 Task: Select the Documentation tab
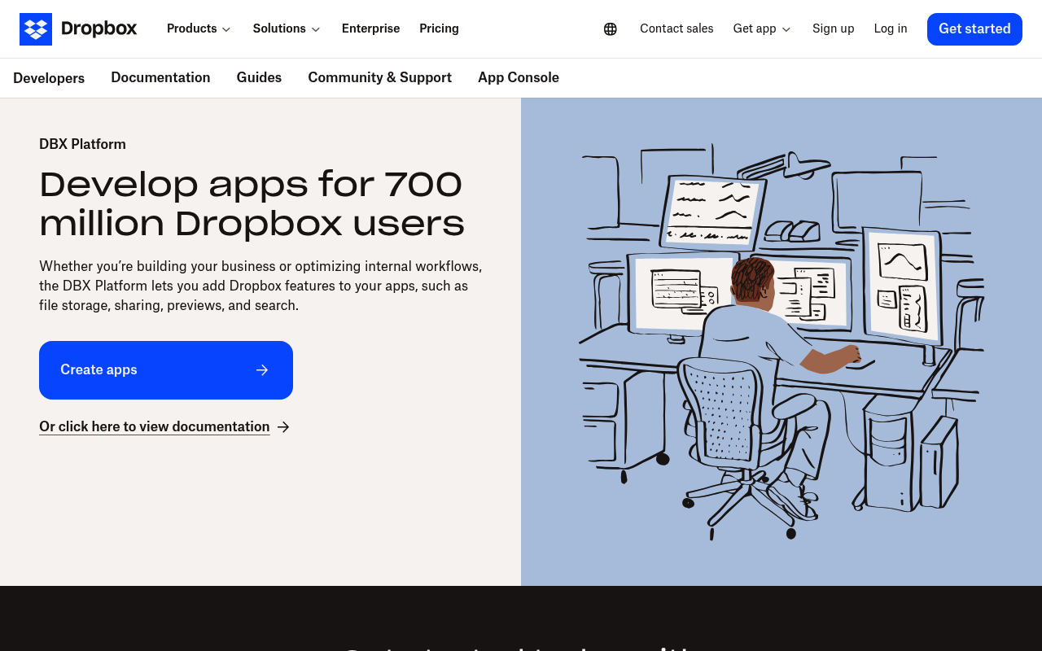[x=160, y=77]
